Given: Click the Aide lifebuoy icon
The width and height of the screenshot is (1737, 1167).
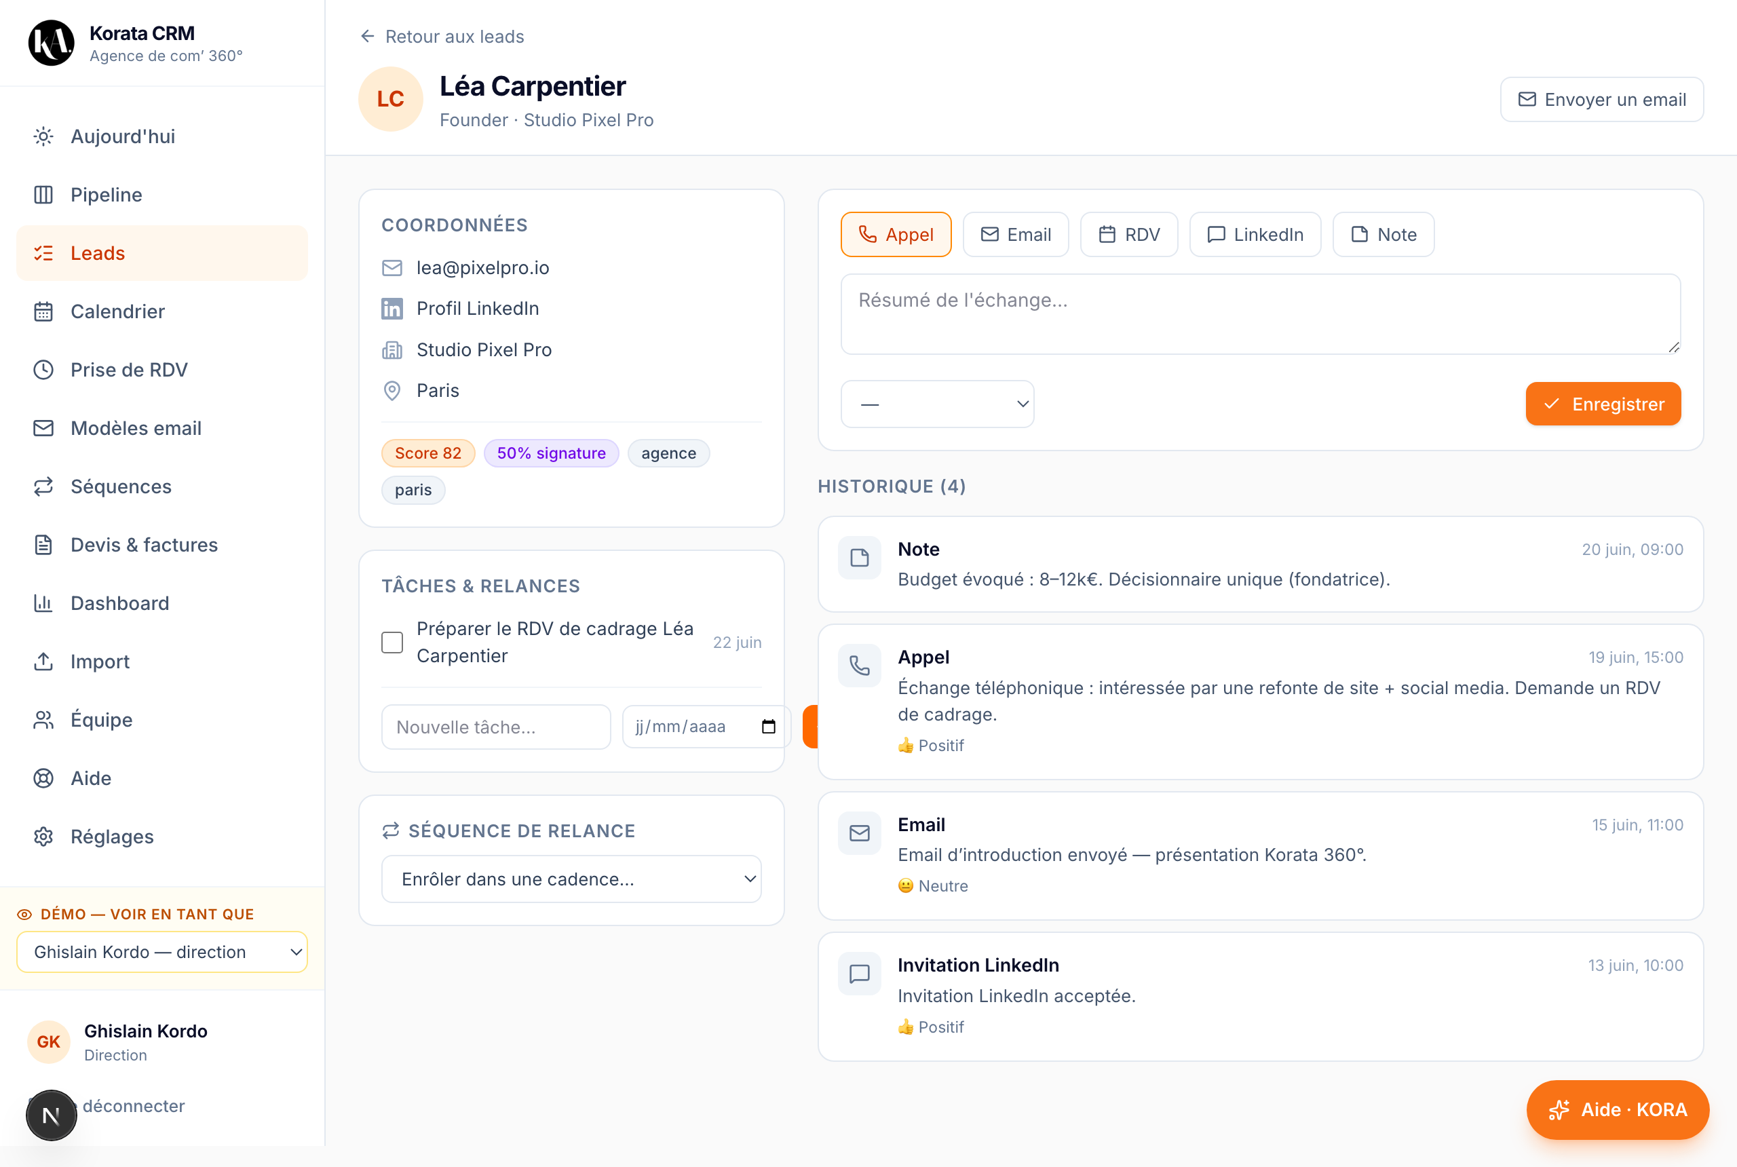Looking at the screenshot, I should tap(43, 778).
